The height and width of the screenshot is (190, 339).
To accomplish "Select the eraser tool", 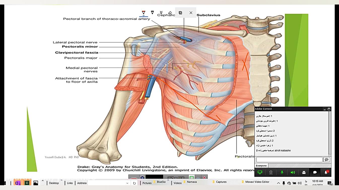I will [170, 13].
